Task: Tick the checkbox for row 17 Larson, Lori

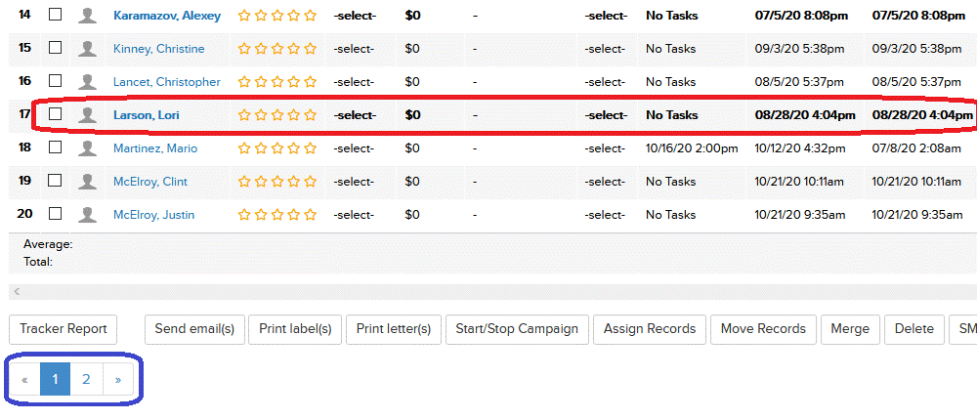Action: tap(56, 114)
